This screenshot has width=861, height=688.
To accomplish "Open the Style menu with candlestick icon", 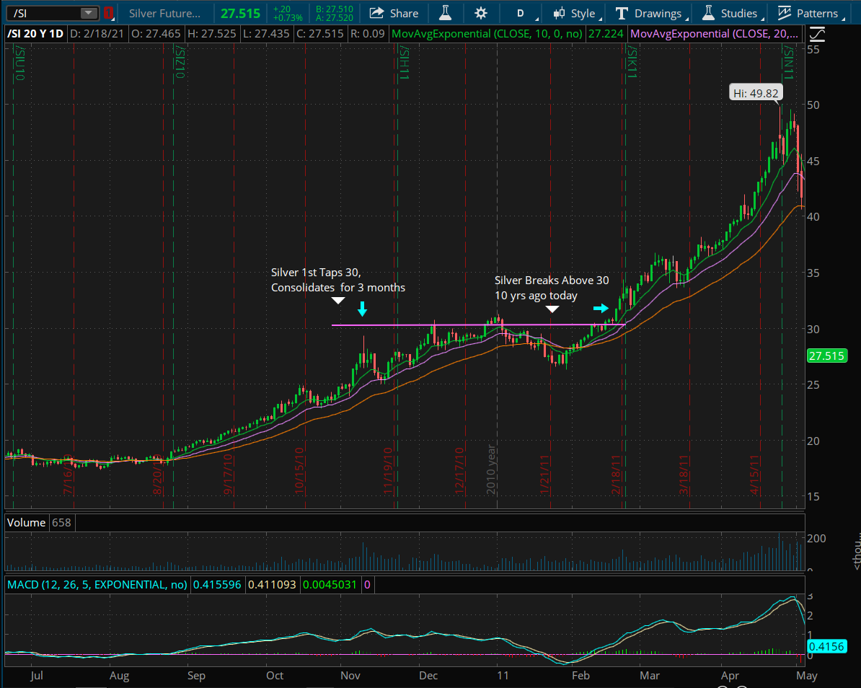I will pos(575,13).
